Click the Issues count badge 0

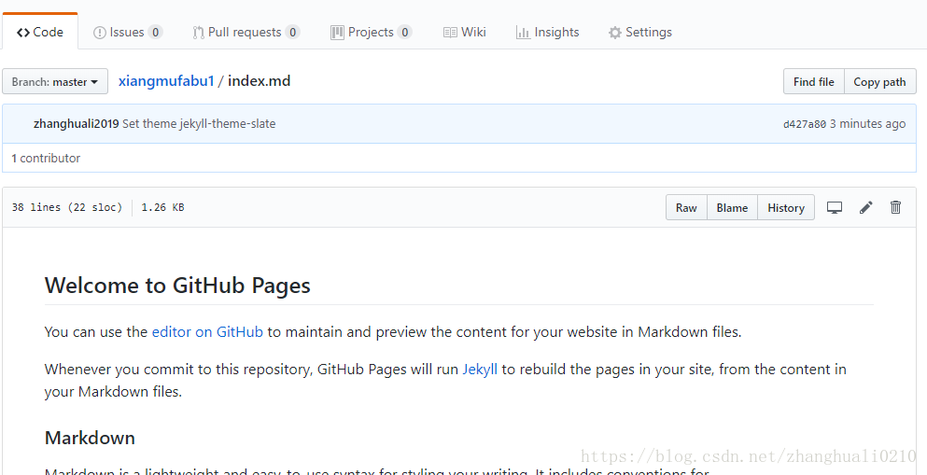click(x=155, y=32)
